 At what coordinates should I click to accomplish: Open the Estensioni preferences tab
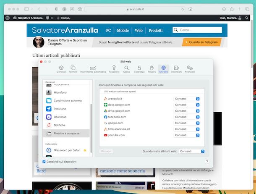tap(176, 69)
